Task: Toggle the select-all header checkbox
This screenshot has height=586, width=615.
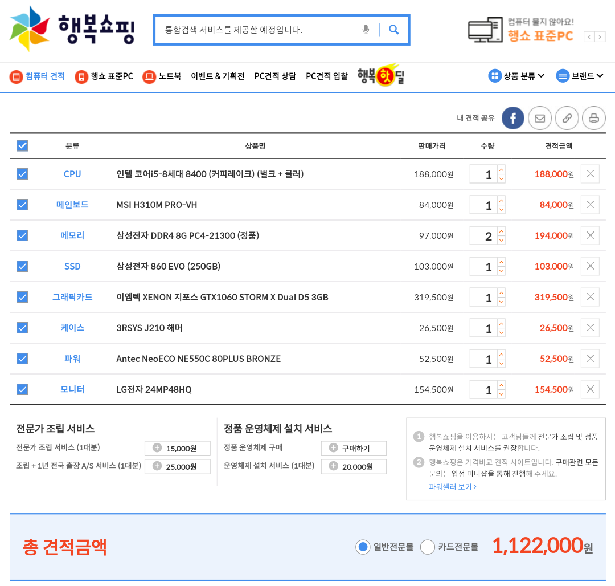Action: click(22, 145)
